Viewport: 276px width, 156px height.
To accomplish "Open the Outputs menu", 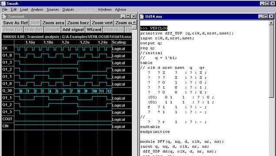I will 68,10.
